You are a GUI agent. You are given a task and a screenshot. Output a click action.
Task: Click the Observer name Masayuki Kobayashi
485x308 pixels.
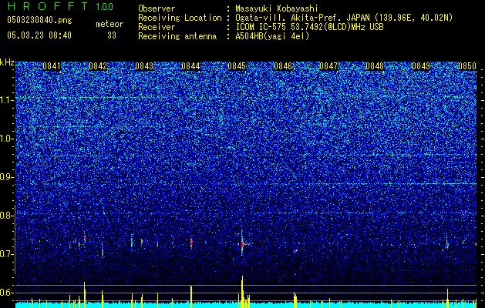click(x=277, y=8)
